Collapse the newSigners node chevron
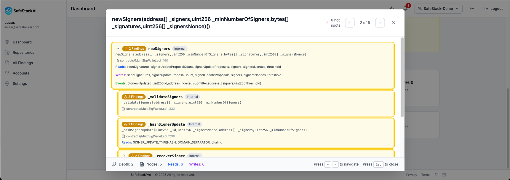The width and height of the screenshot is (510, 180). (x=118, y=49)
